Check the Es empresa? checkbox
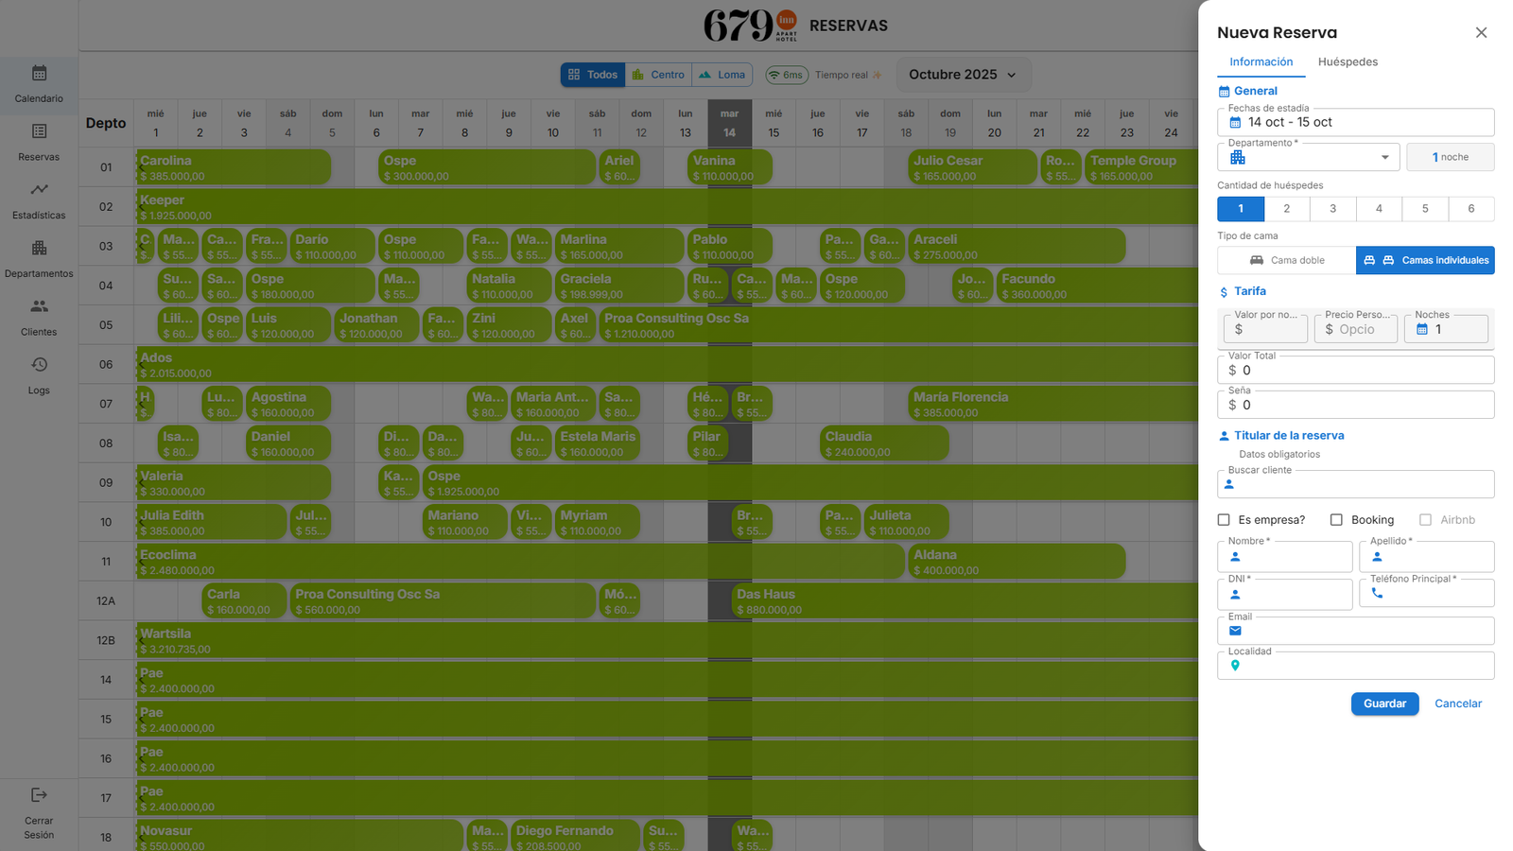Viewport: 1513px width, 851px height. tap(1224, 520)
